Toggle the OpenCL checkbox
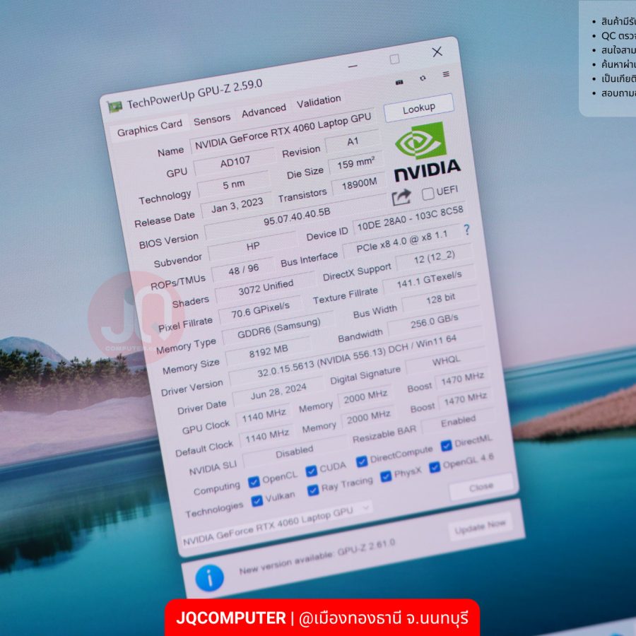Viewport: 636px width, 636px height. pos(254,482)
